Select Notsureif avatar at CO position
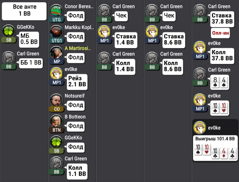The image size is (239, 182). tap(57, 100)
